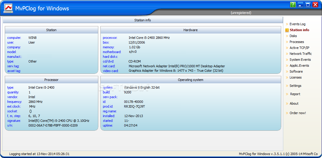The width and height of the screenshot is (322, 158).
Task: Click memory value 1.02 Gb
Action: click(135, 47)
